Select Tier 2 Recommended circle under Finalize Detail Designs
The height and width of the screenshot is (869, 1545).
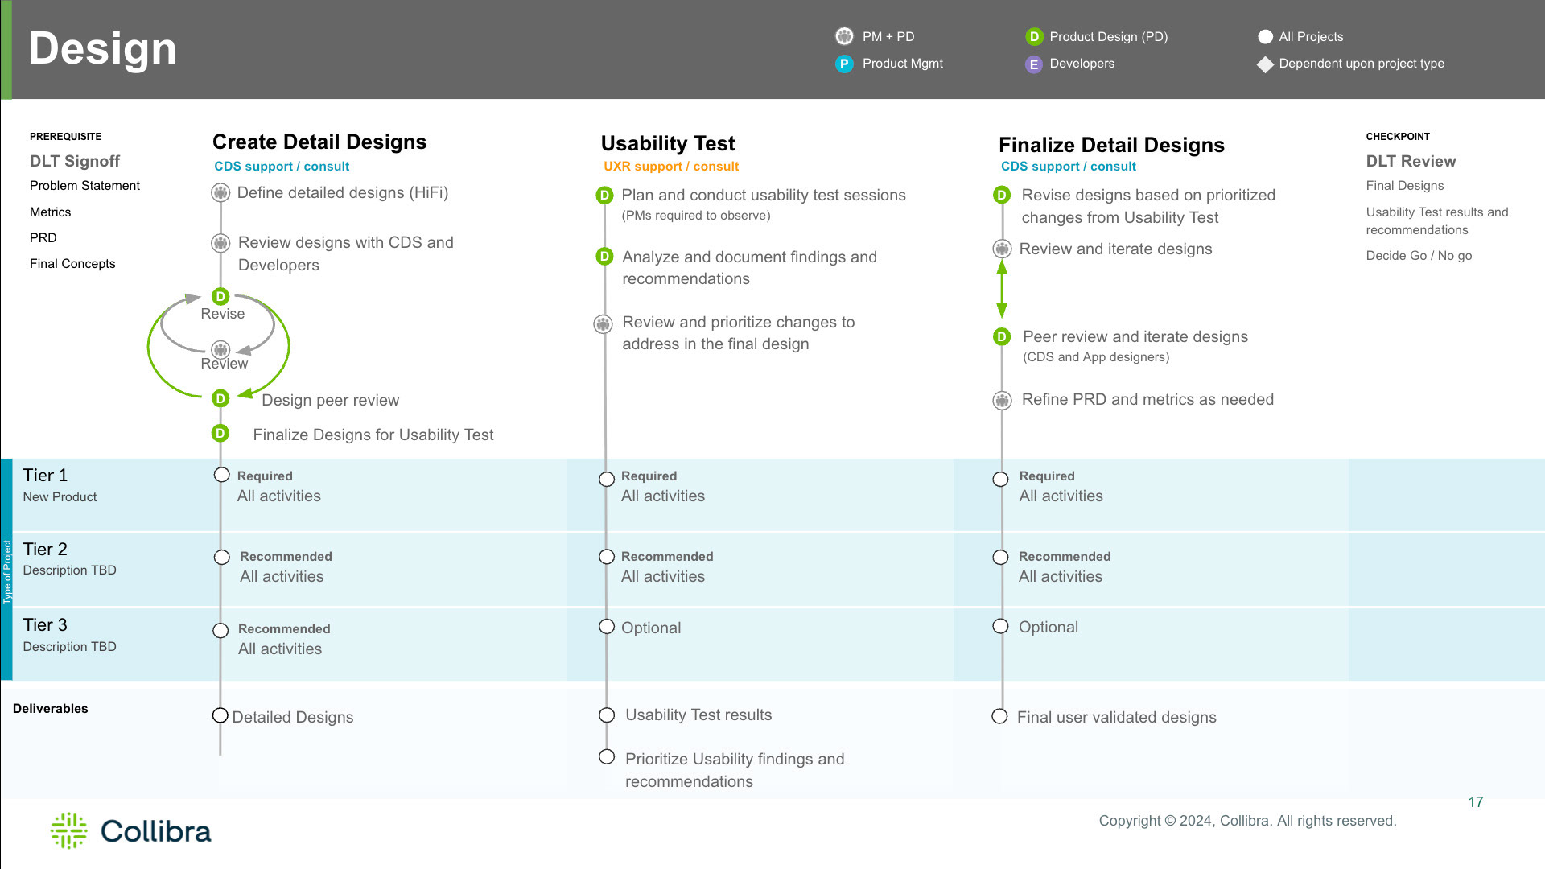tap(1000, 557)
